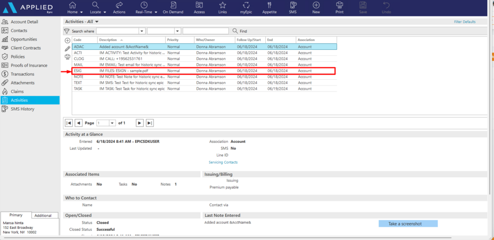The image size is (494, 240).
Task: Open the second search condition dropdown
Action: pos(178,31)
